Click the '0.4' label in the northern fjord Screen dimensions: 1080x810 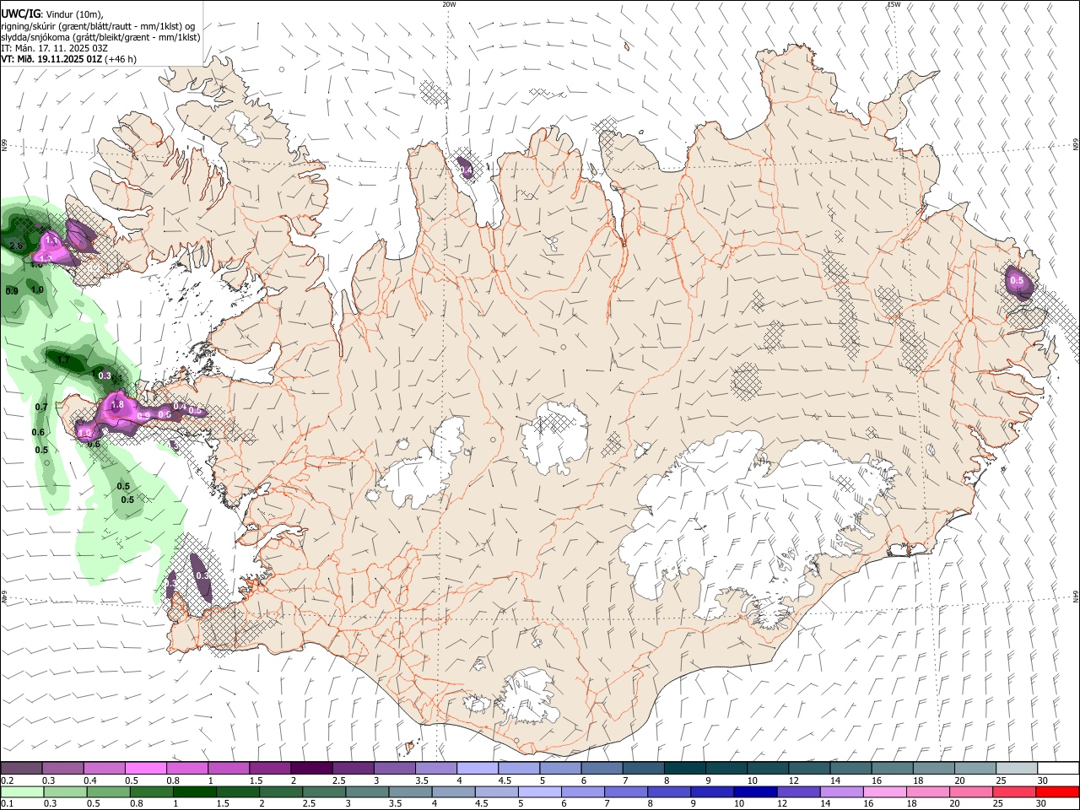tap(465, 170)
